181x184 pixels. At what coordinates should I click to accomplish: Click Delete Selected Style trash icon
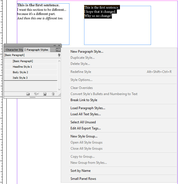[53, 94]
